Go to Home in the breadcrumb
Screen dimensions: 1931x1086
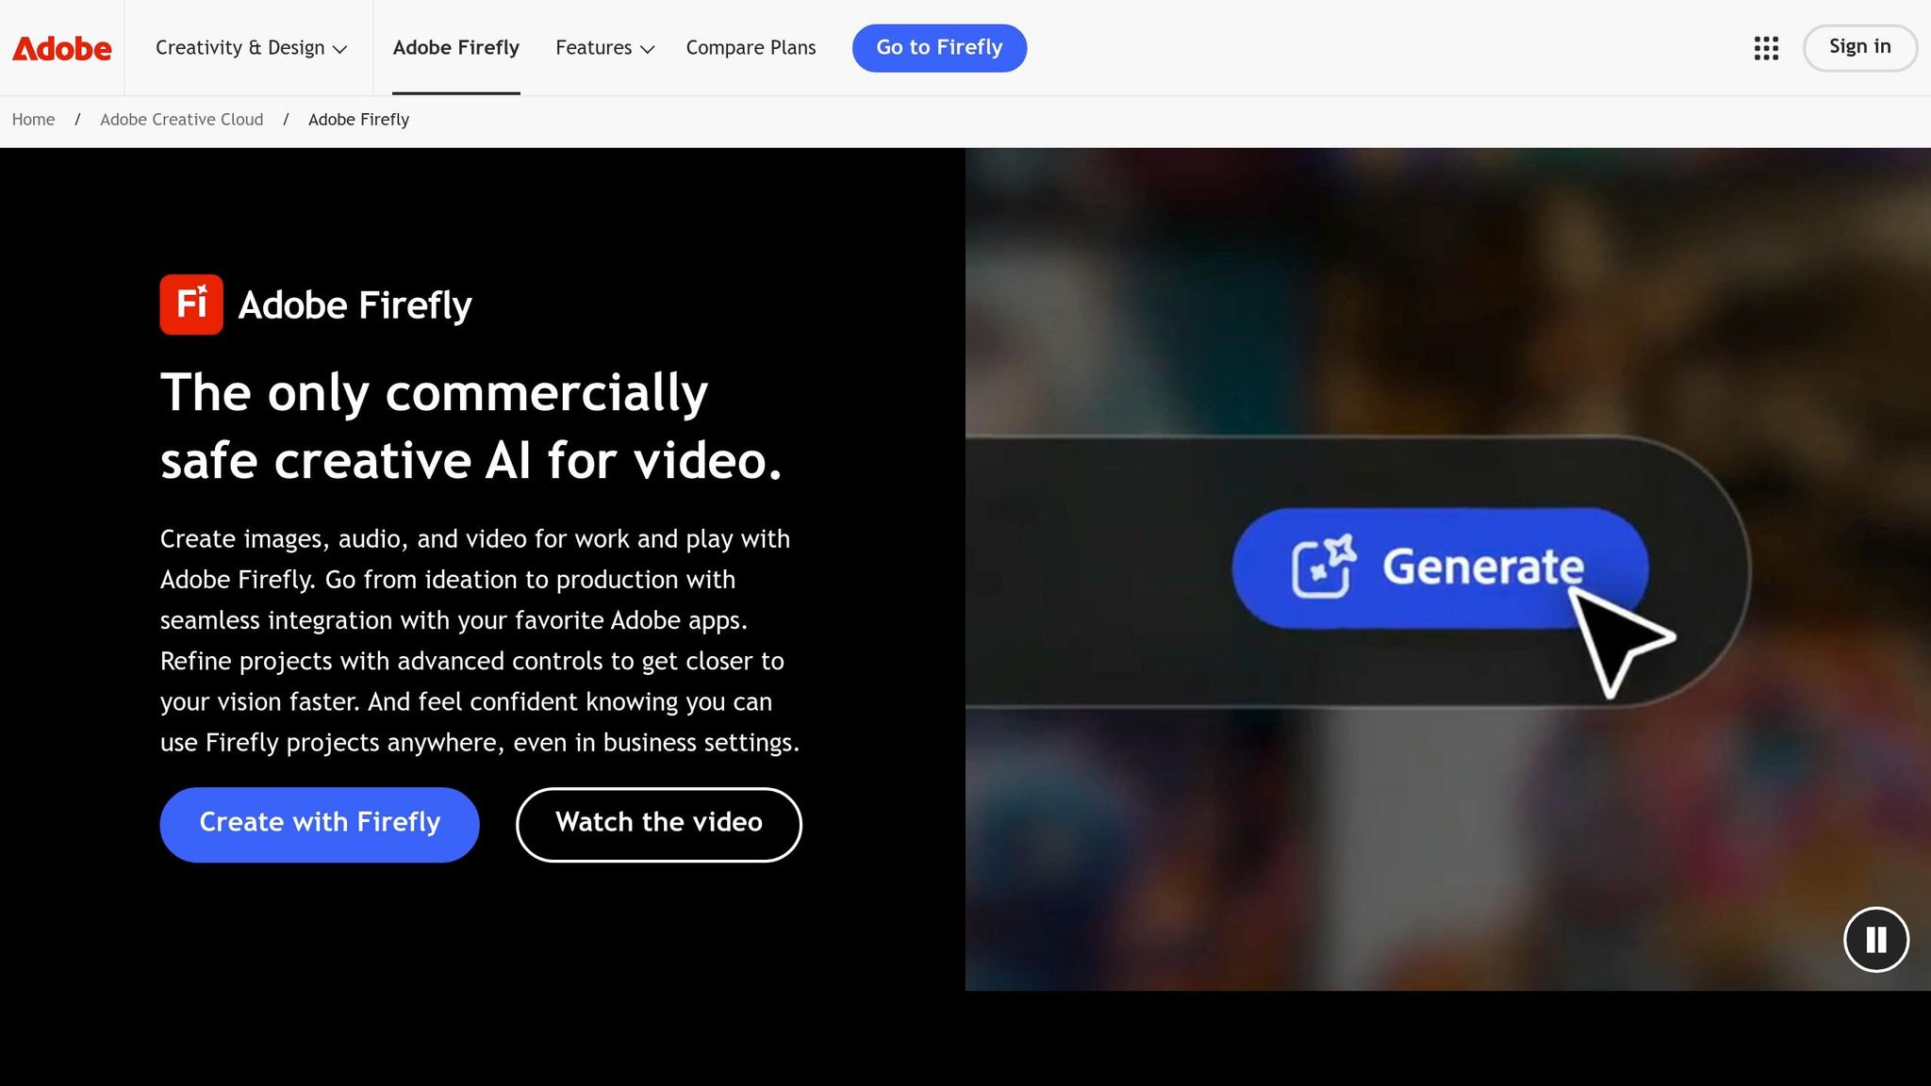coord(33,120)
